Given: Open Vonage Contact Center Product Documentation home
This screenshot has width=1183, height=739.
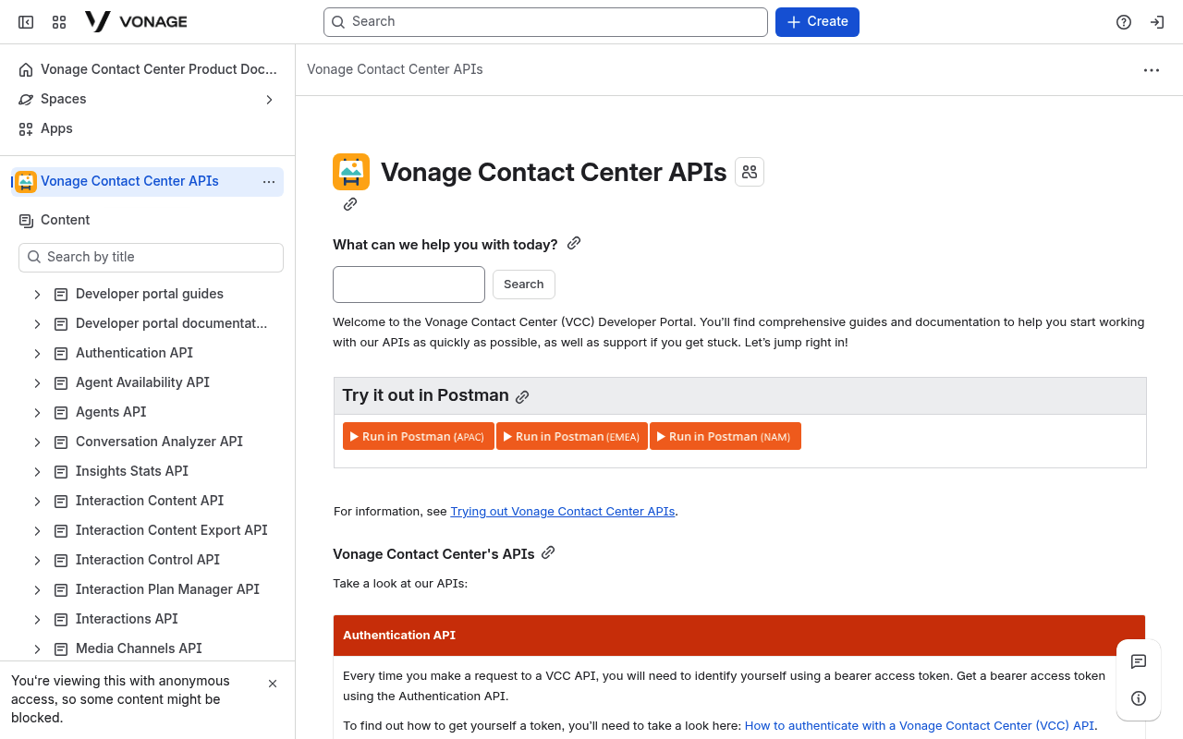Looking at the screenshot, I should pyautogui.click(x=148, y=69).
